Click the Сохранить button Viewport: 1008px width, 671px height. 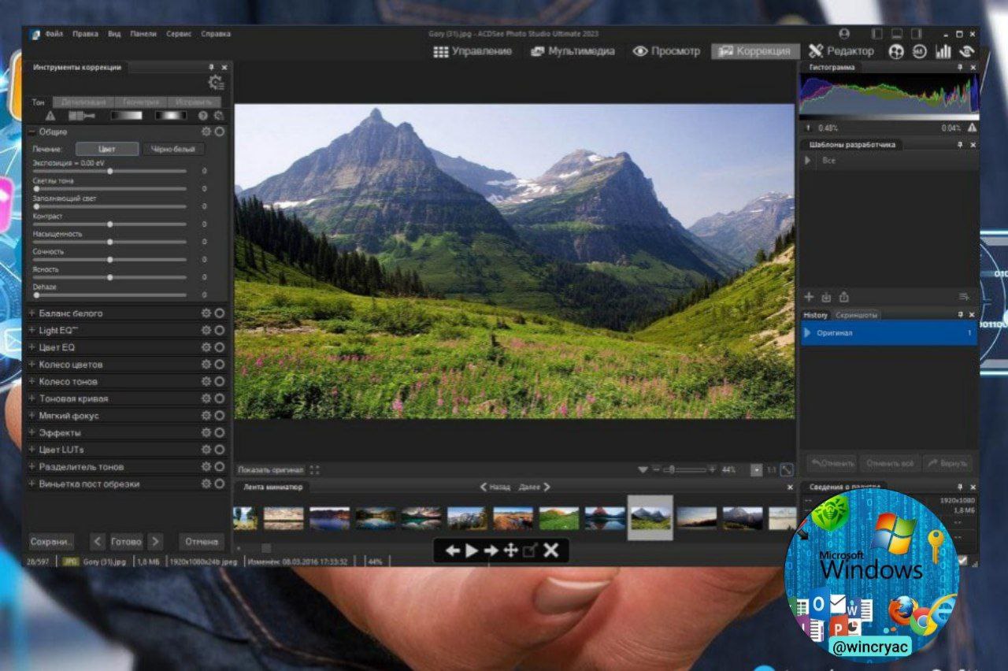50,542
